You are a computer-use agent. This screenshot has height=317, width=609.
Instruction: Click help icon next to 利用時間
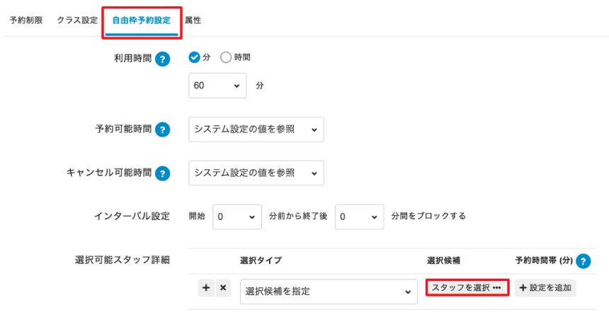pos(164,59)
